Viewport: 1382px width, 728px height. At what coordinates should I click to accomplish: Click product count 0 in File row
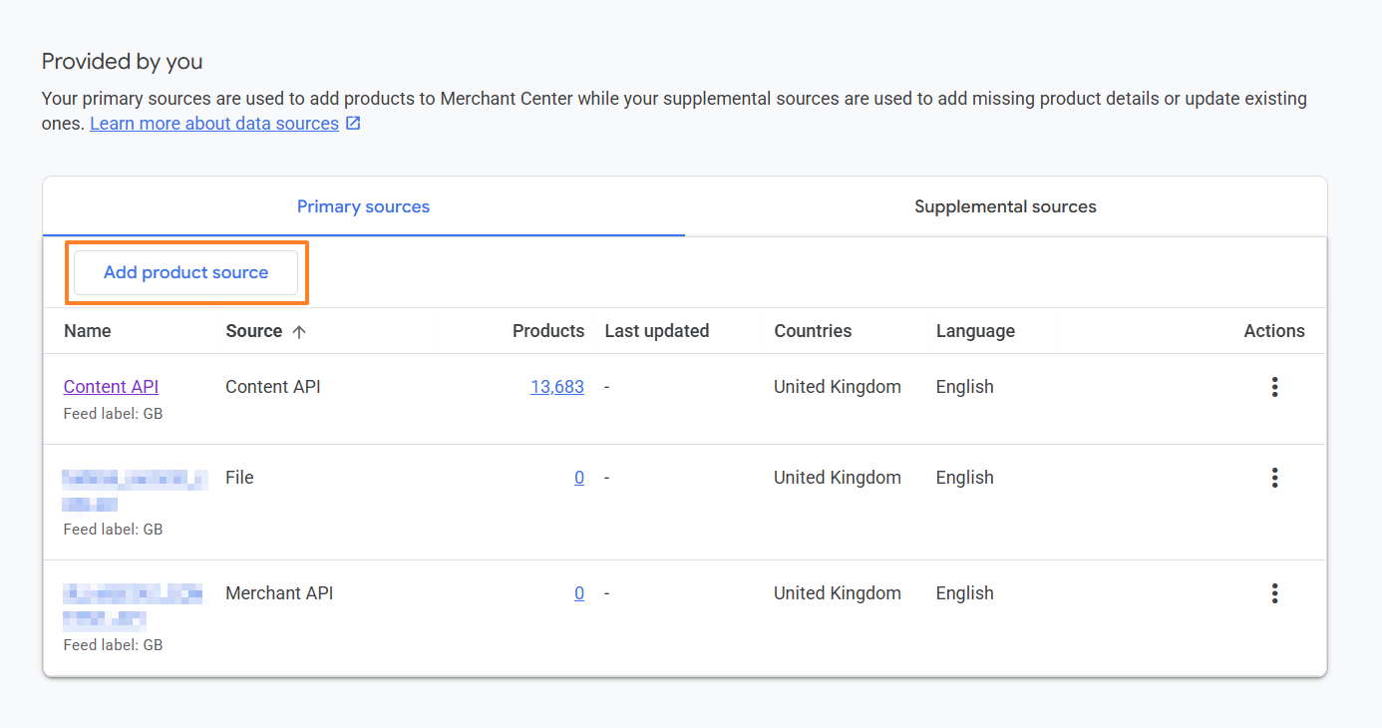point(579,478)
